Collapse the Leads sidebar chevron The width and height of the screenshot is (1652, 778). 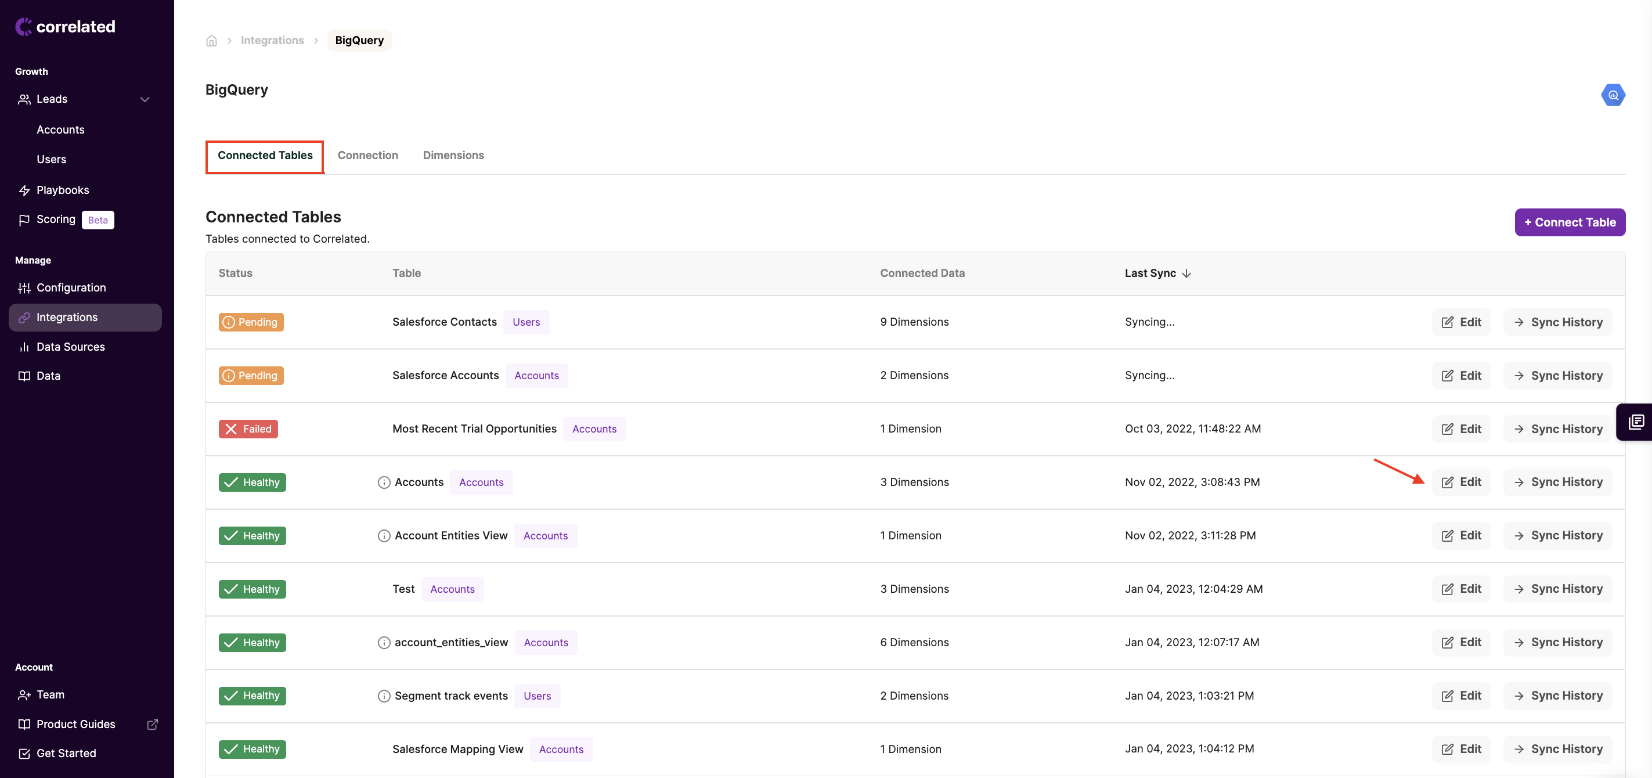145,99
